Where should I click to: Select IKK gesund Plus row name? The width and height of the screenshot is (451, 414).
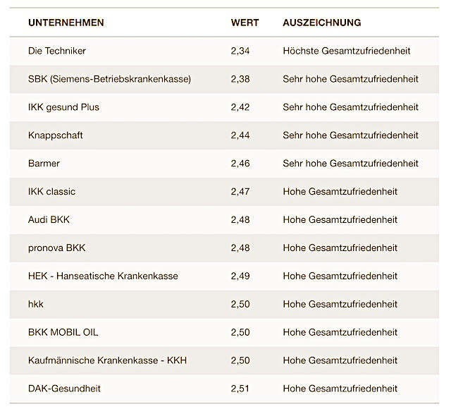(63, 107)
